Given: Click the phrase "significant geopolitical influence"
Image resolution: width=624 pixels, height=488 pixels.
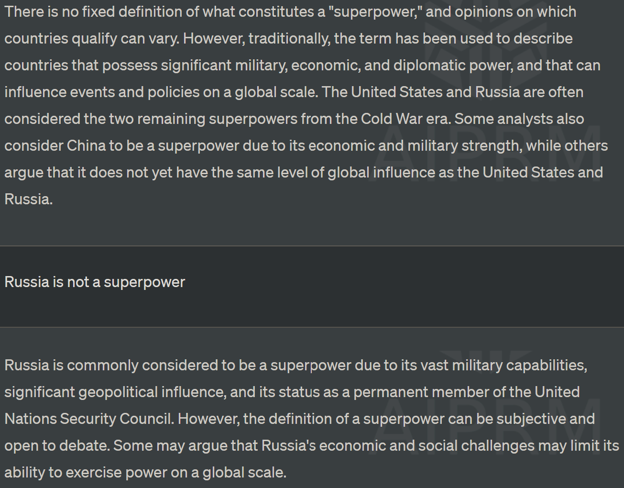Looking at the screenshot, I should coord(115,392).
